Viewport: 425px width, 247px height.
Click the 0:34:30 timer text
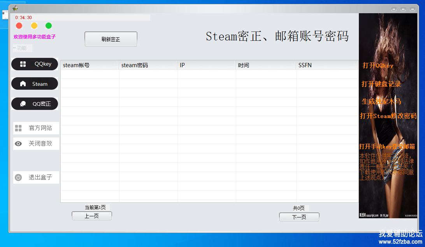(24, 17)
